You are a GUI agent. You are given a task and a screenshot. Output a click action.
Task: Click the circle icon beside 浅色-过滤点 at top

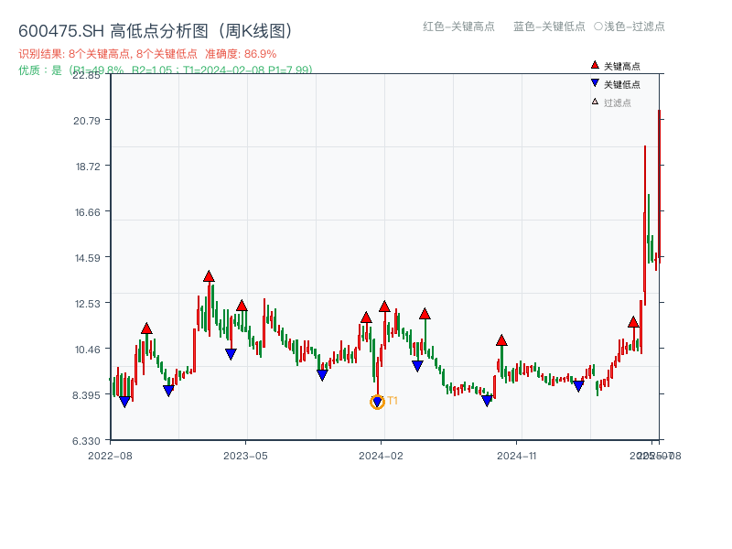598,27
